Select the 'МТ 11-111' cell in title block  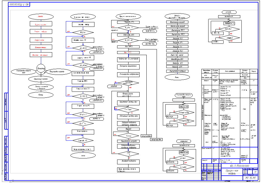(250, 178)
